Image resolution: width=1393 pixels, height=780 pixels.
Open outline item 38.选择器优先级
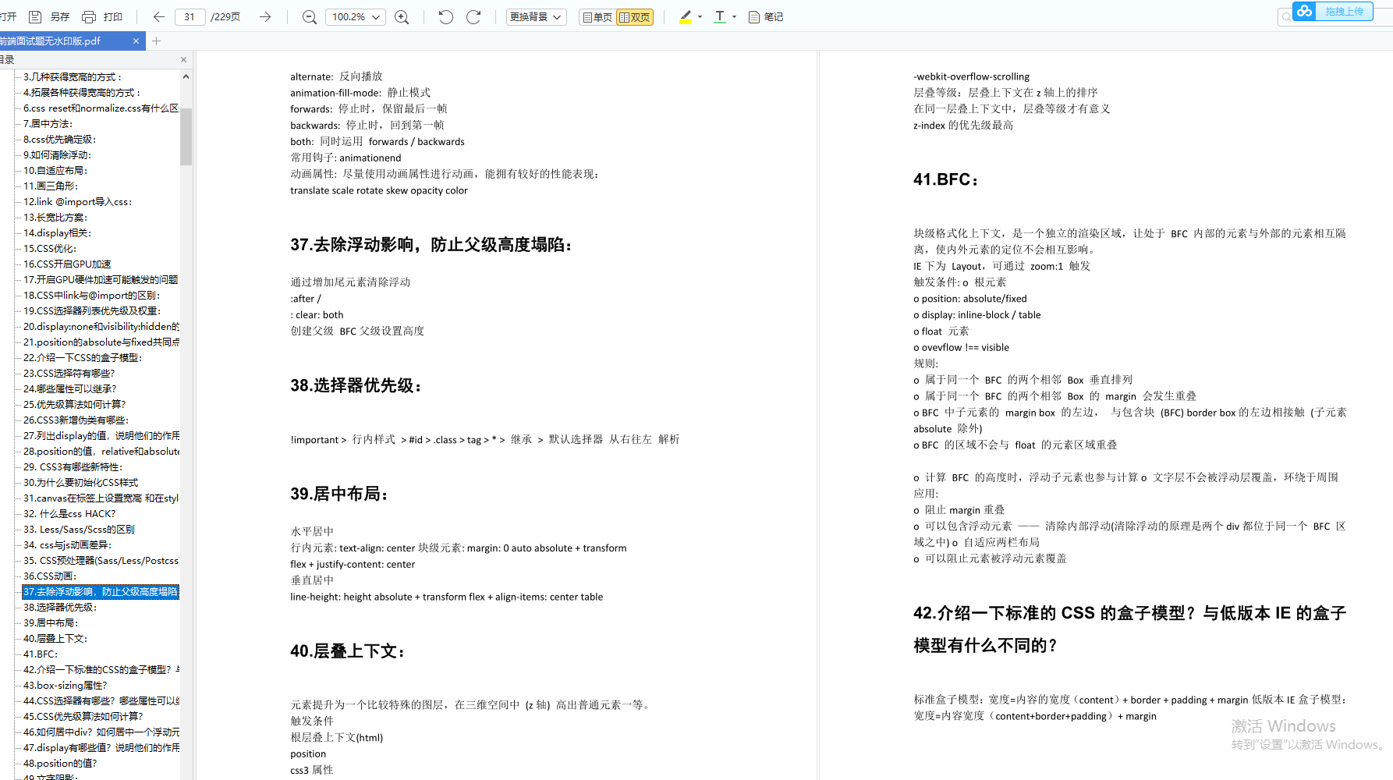pos(59,607)
